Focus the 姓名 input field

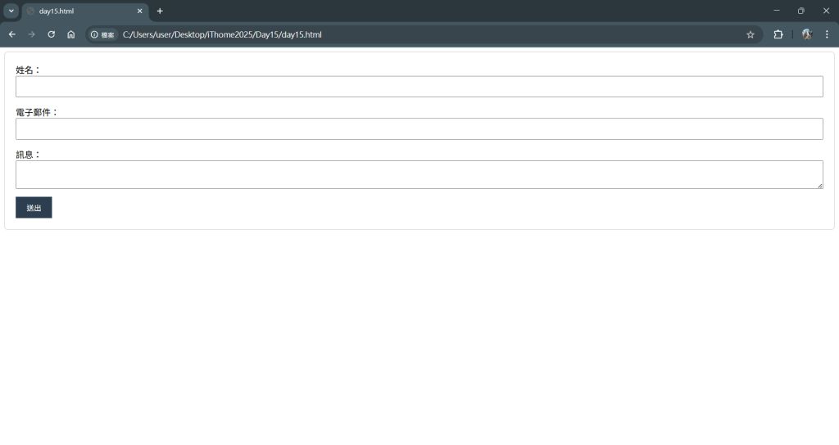point(419,87)
